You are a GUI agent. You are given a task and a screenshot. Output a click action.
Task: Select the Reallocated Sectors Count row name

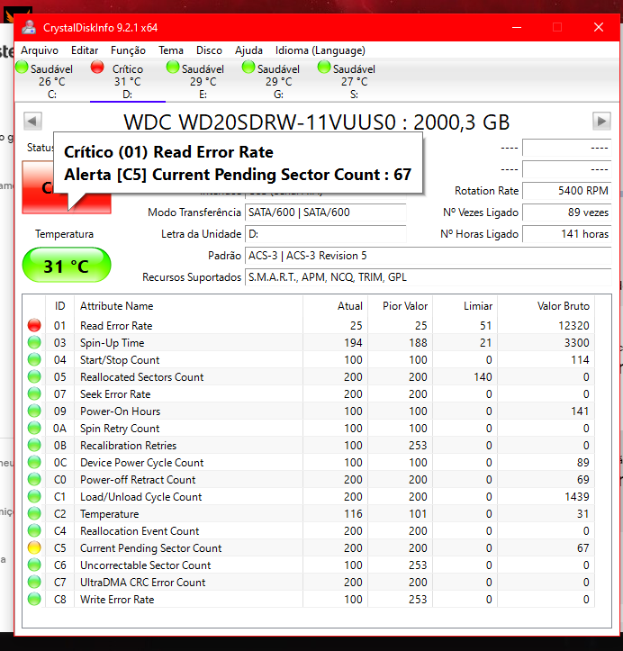(142, 377)
